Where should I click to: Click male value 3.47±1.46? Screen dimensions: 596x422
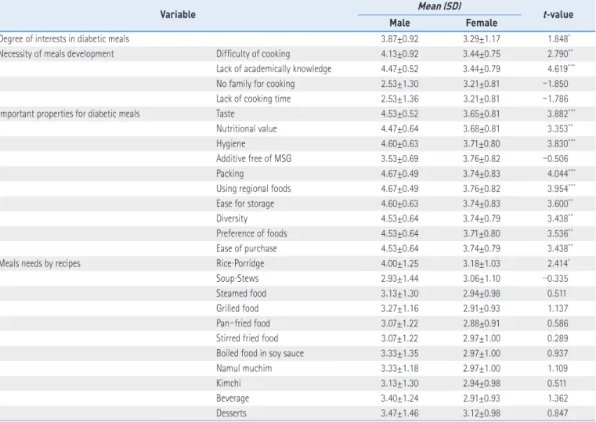(399, 413)
